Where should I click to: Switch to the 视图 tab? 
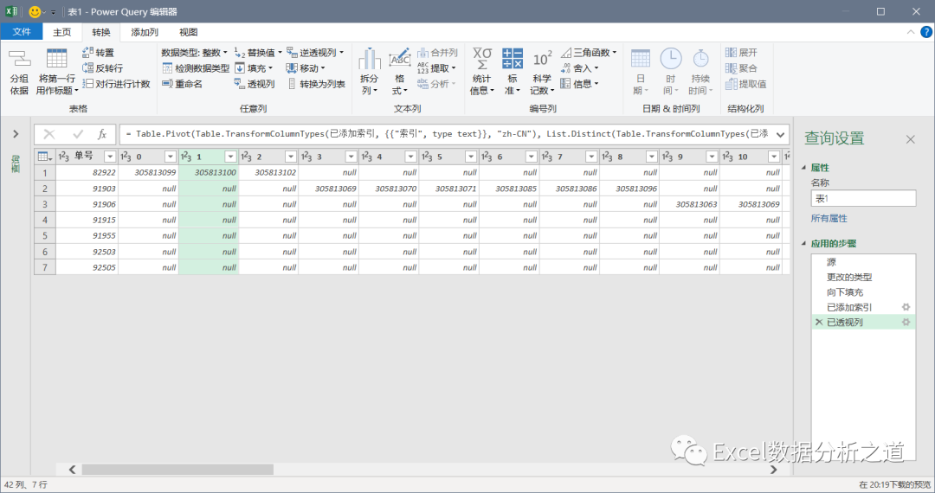[189, 32]
